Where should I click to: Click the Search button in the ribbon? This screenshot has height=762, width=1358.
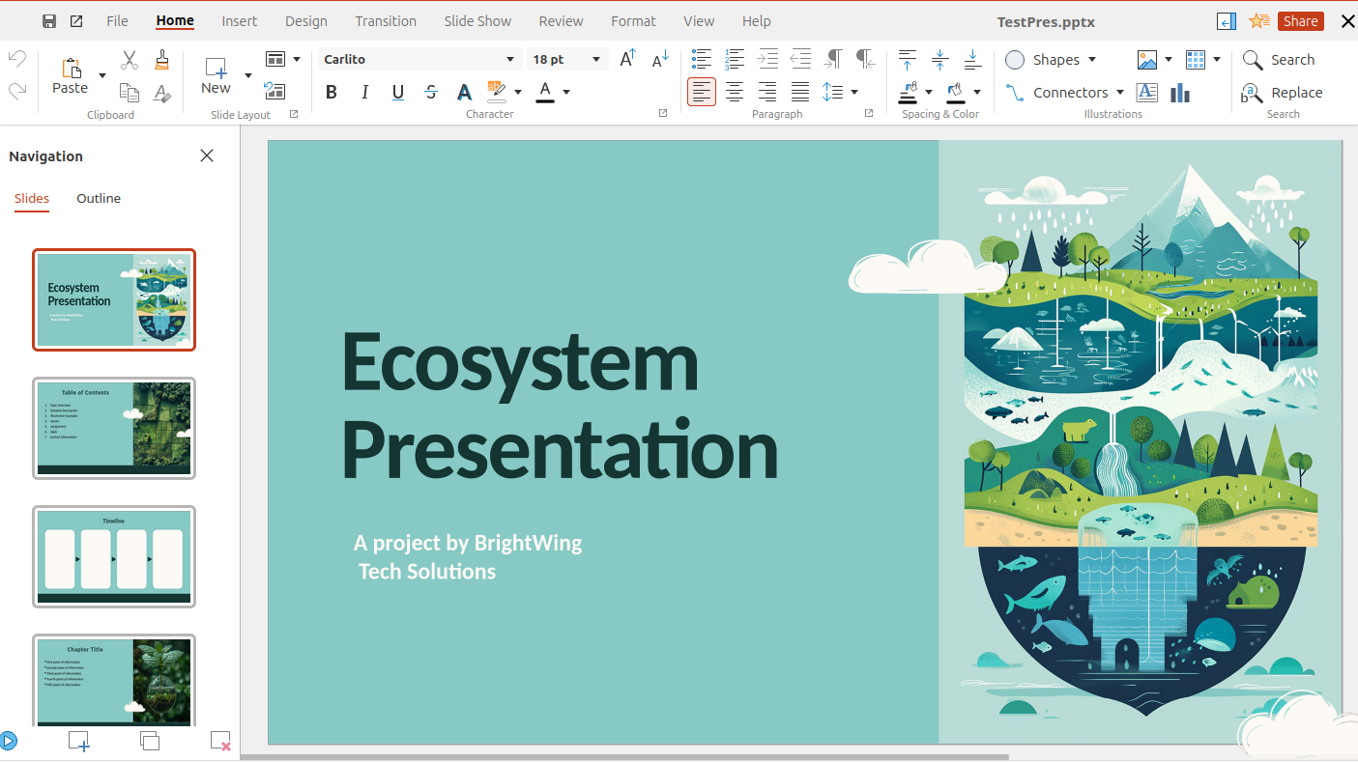point(1279,60)
